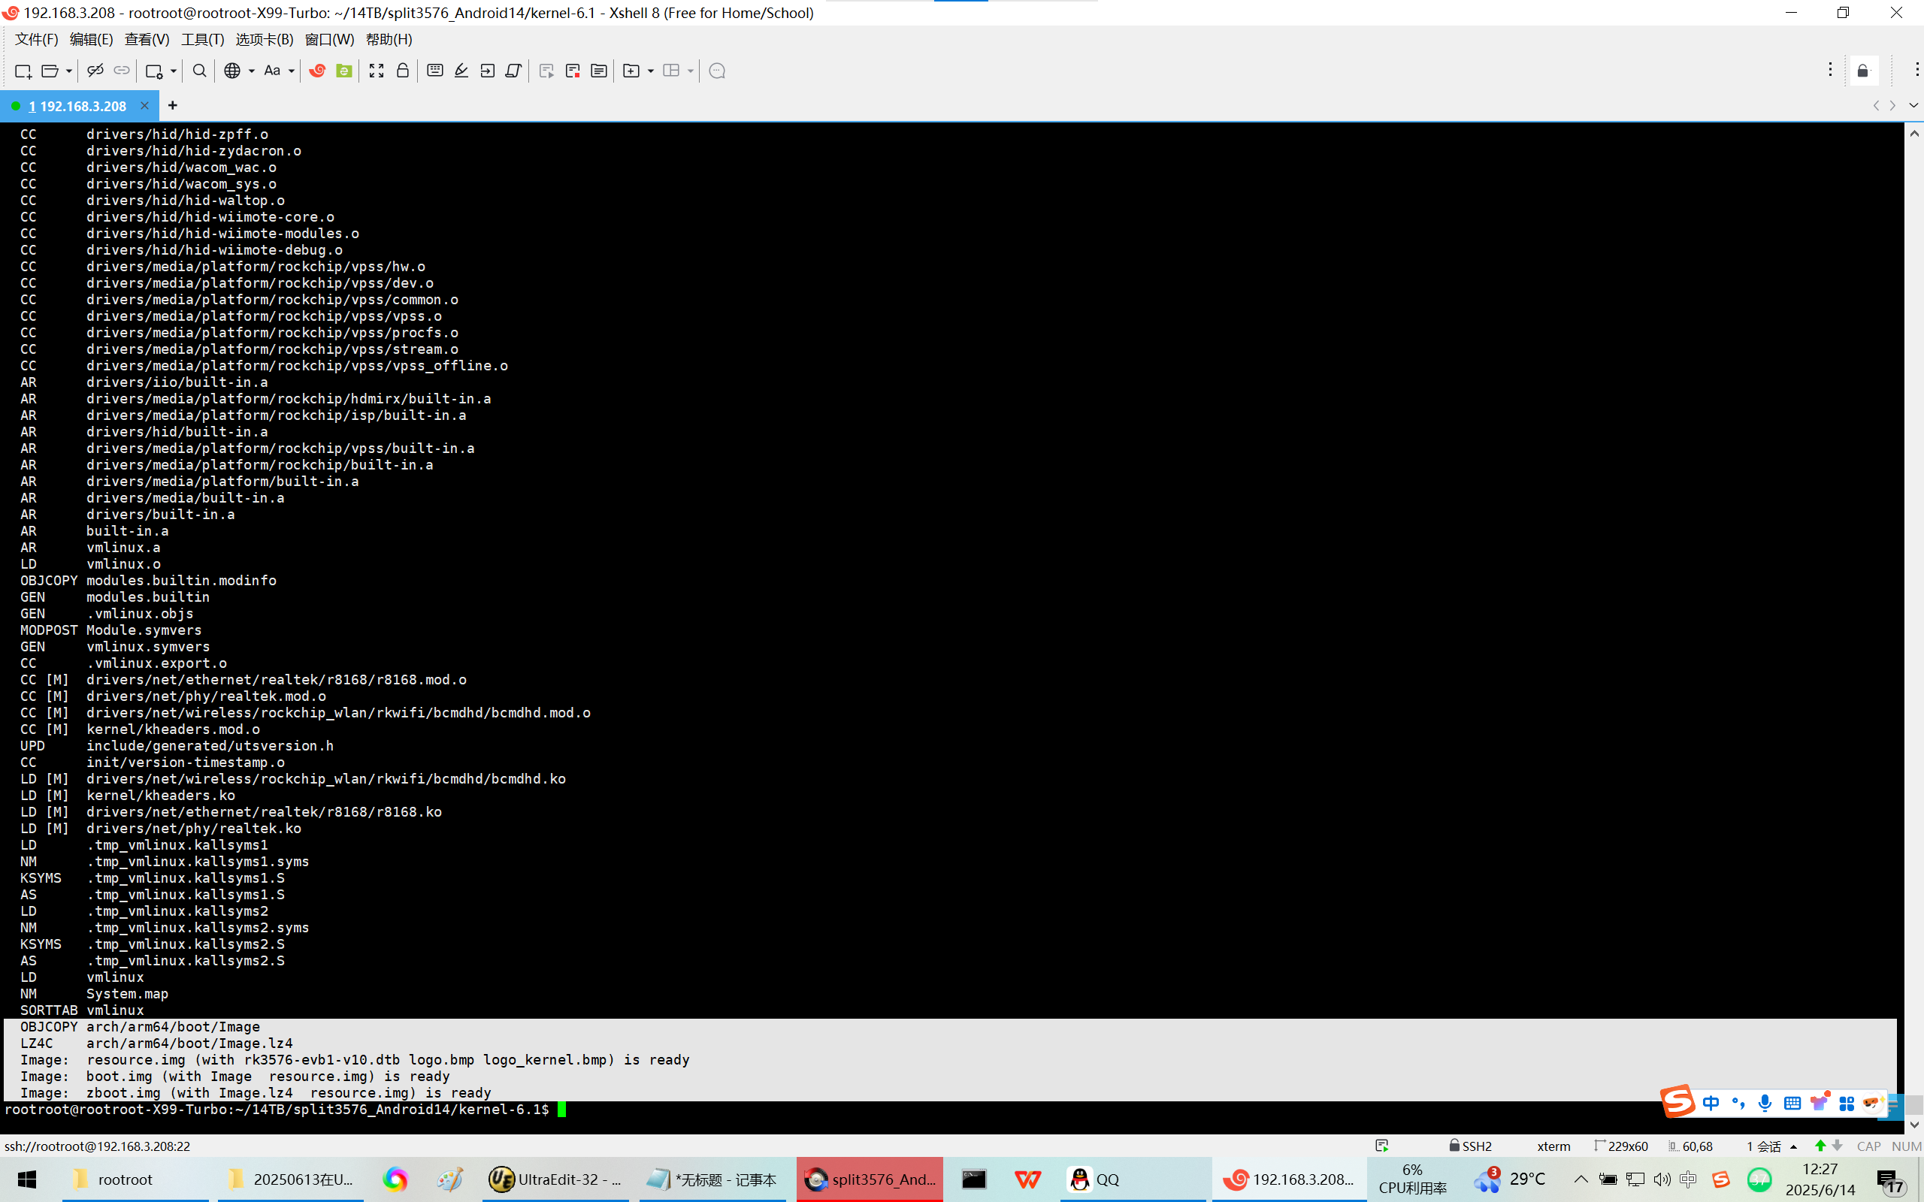This screenshot has height=1202, width=1924.
Task: Launch Xftp green folder icon
Action: pyautogui.click(x=343, y=71)
